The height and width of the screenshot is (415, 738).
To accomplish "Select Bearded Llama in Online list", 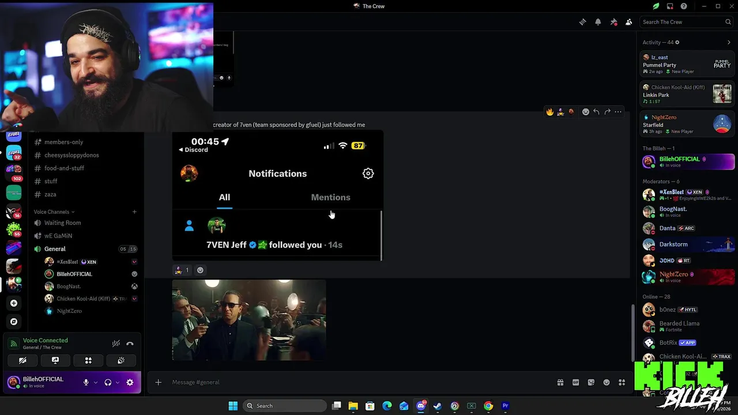I will (x=687, y=326).
